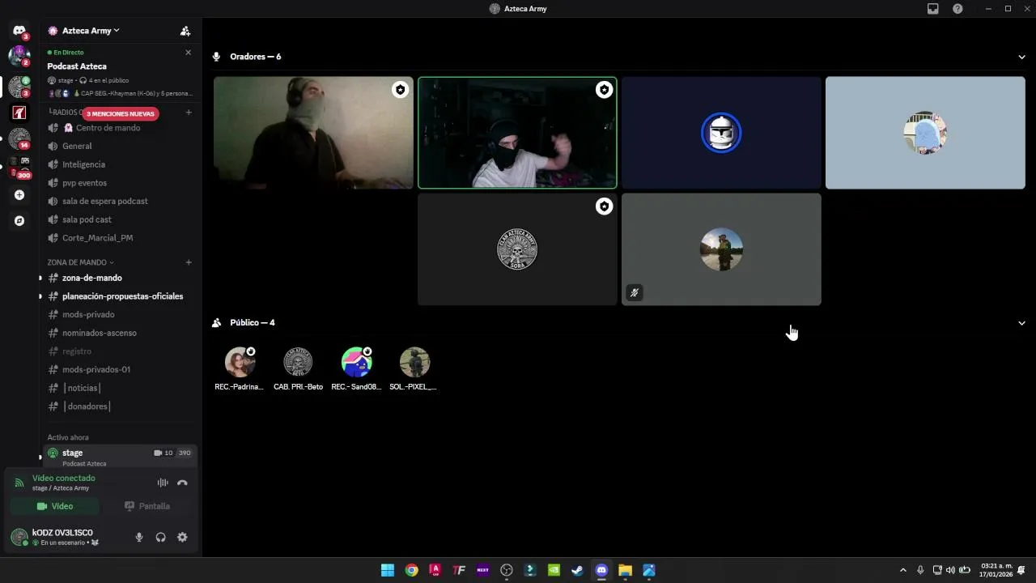Click the invite people icon beside Azteca Army
The width and height of the screenshot is (1036, 583).
tap(185, 31)
